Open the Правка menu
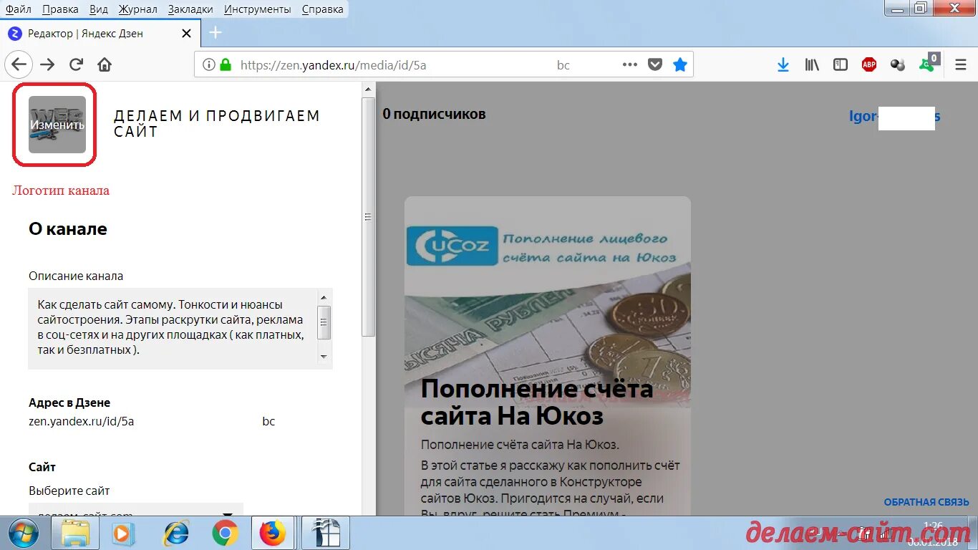 (60, 9)
